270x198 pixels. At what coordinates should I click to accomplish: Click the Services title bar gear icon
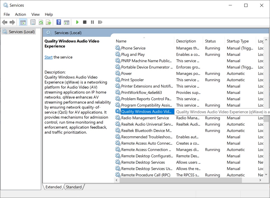(x=6, y=5)
